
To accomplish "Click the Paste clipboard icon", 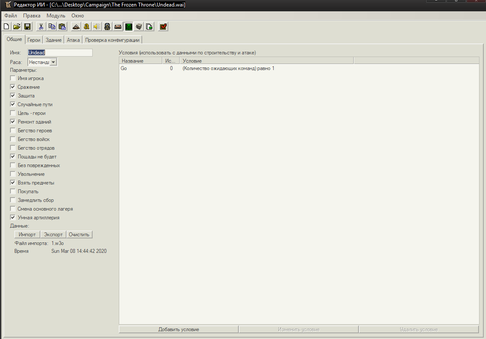I will coord(62,27).
